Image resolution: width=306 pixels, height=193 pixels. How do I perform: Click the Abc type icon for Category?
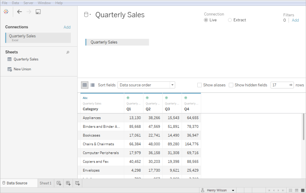(85, 98)
